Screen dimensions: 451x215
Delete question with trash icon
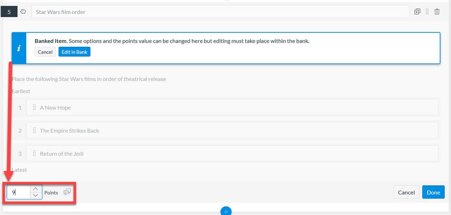[x=437, y=12]
